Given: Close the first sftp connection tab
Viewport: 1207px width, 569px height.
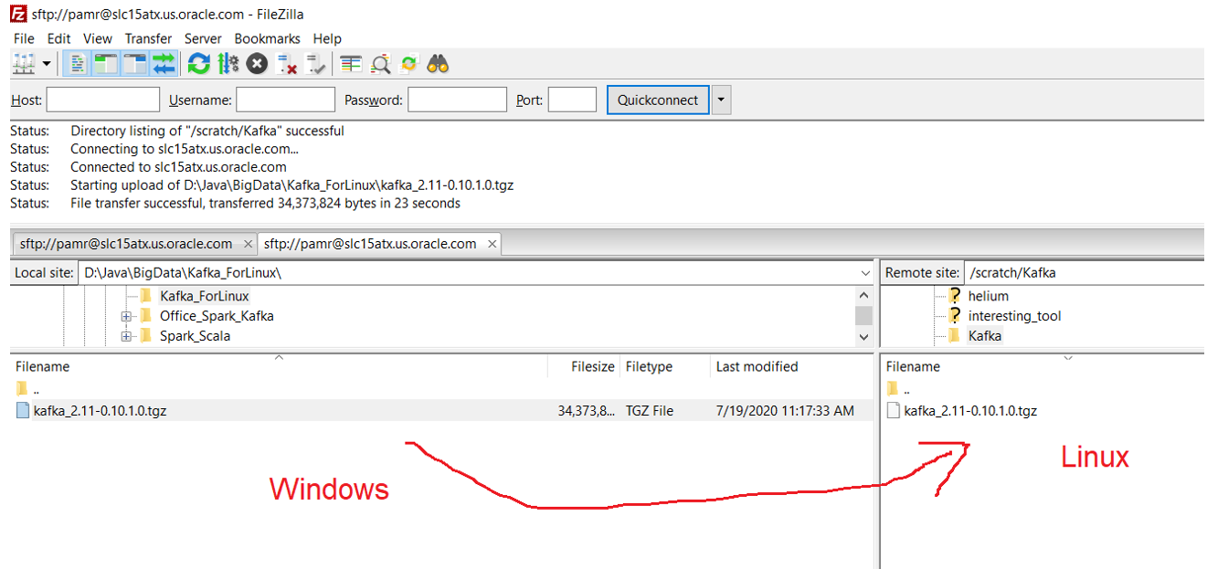Looking at the screenshot, I should click(247, 244).
